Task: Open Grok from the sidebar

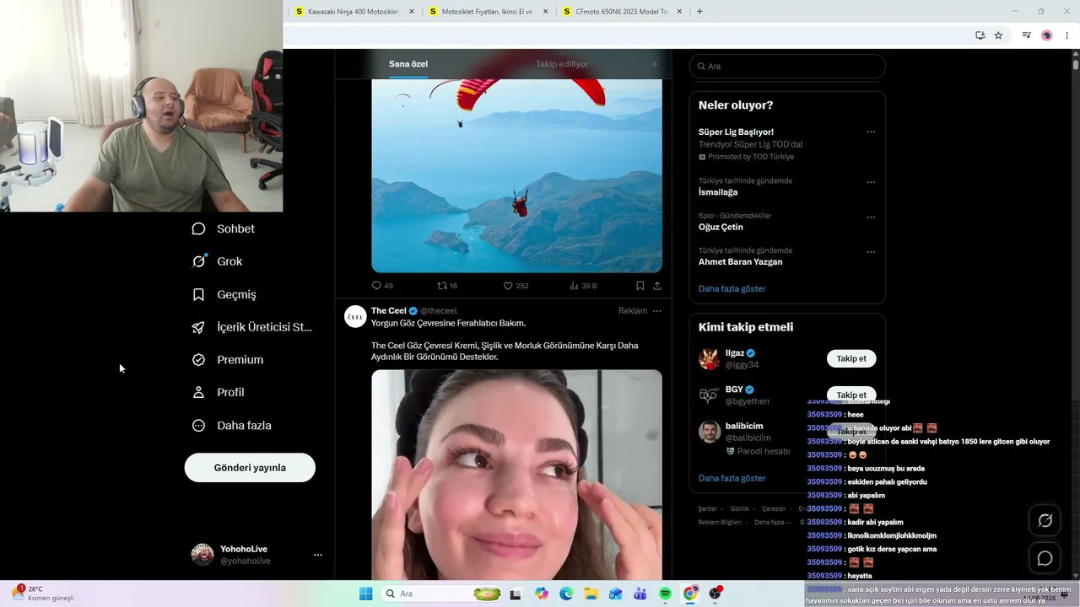Action: (218, 261)
